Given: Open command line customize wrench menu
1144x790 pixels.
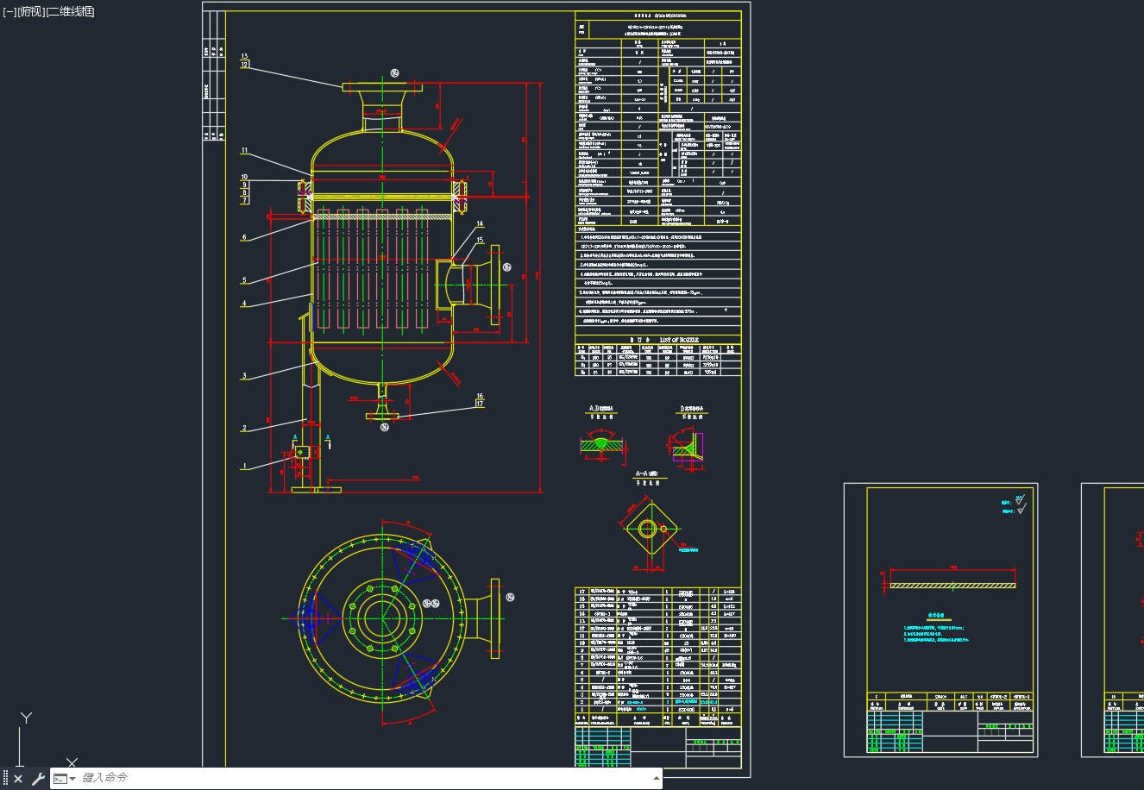Looking at the screenshot, I should coord(38,779).
